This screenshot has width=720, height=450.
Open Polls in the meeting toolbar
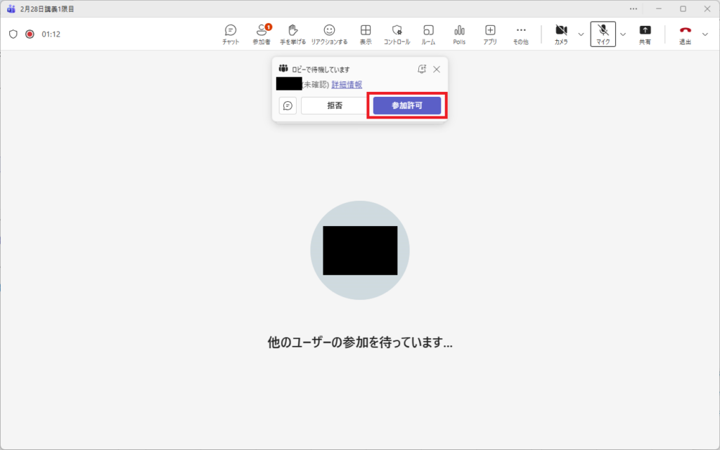click(459, 34)
